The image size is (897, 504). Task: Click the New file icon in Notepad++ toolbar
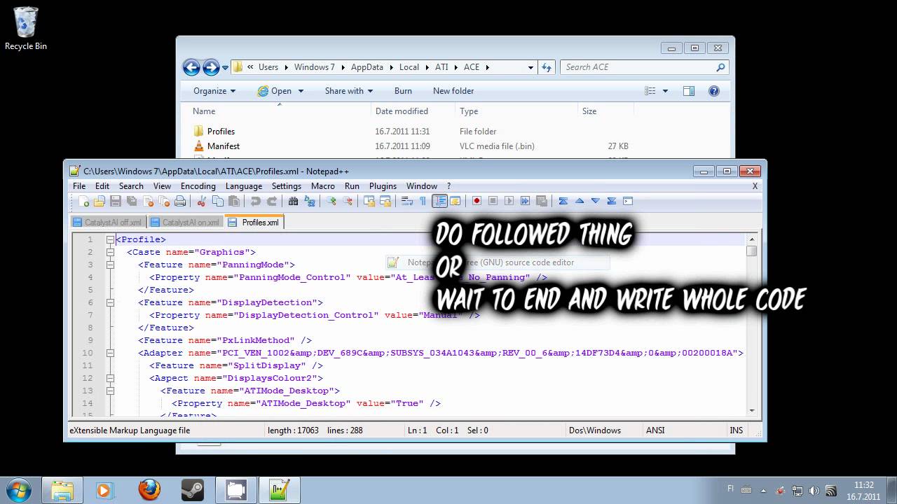83,201
